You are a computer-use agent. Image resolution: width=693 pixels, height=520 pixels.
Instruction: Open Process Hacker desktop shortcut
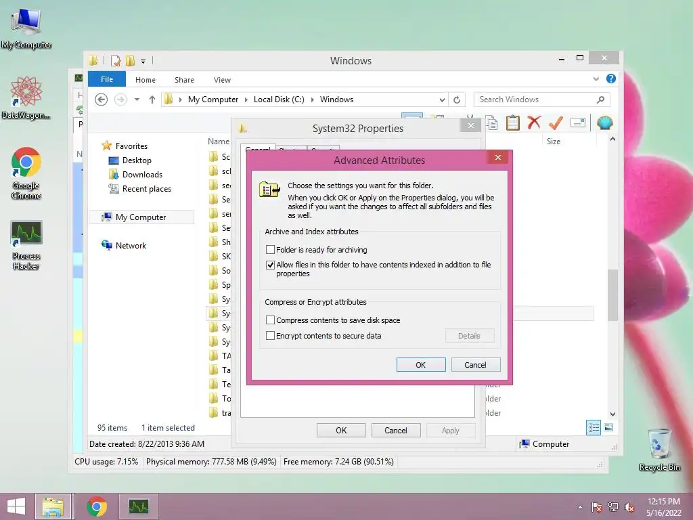[x=26, y=245]
